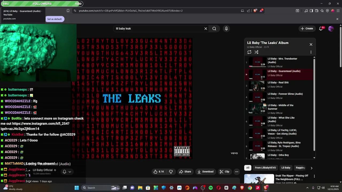Select 'Lil Baby - Real Shit' in playlist

pos(279,86)
